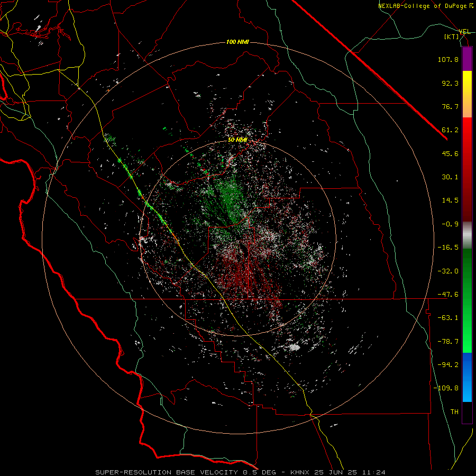Click the purple segment of color bar

tap(467, 59)
